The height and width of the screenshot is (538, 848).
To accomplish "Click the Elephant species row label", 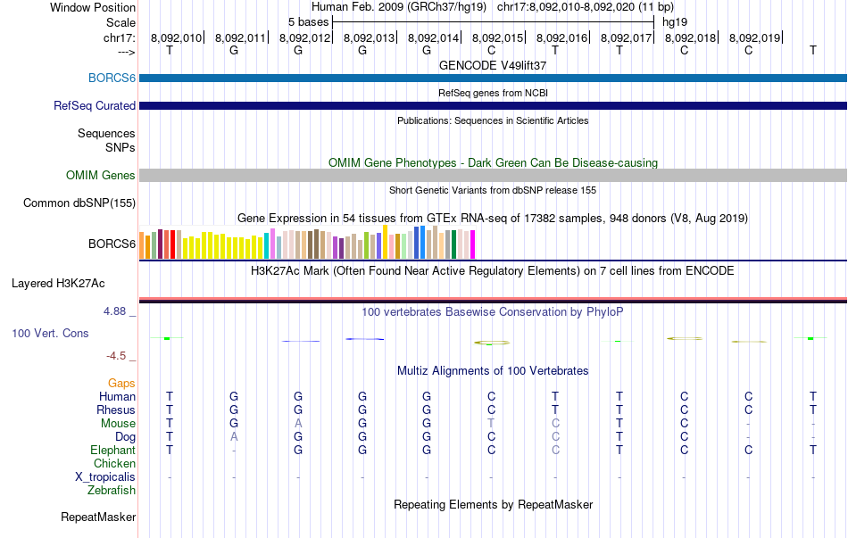I will pos(112,450).
